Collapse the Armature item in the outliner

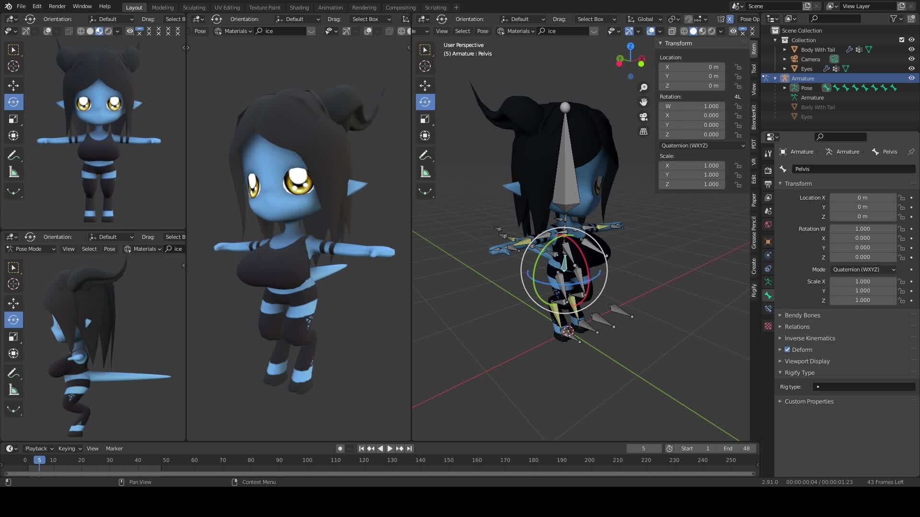[775, 78]
